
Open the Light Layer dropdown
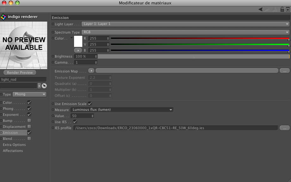[185, 24]
